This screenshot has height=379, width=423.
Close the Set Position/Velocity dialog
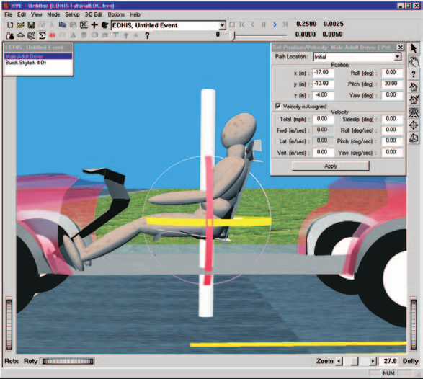point(401,48)
